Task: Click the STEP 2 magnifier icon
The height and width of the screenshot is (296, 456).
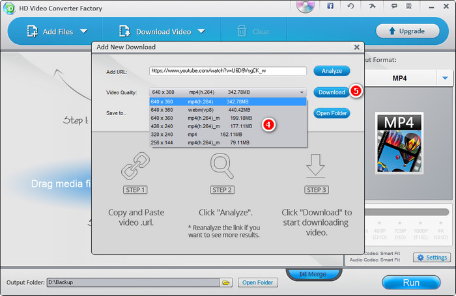Action: (x=222, y=166)
